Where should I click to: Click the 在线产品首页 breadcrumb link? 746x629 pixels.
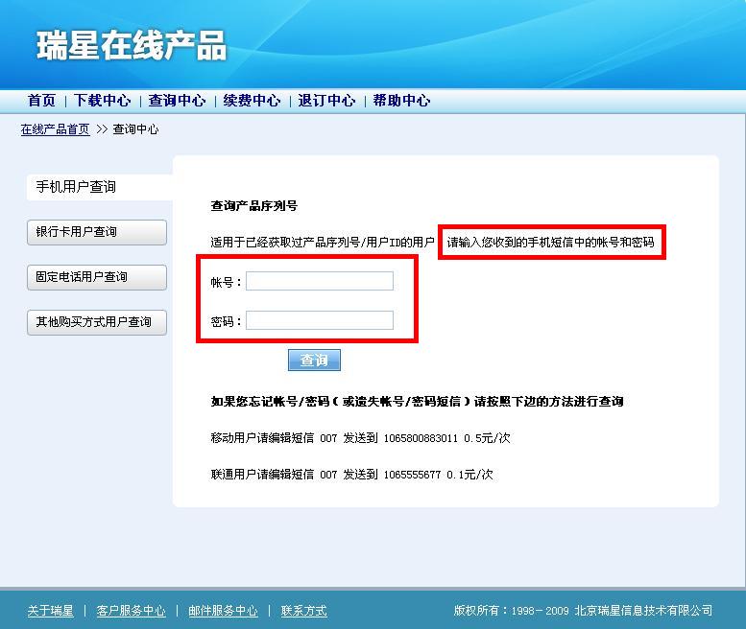point(55,129)
